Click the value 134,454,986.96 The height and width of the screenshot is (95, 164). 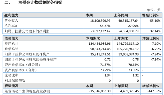coord(100,44)
